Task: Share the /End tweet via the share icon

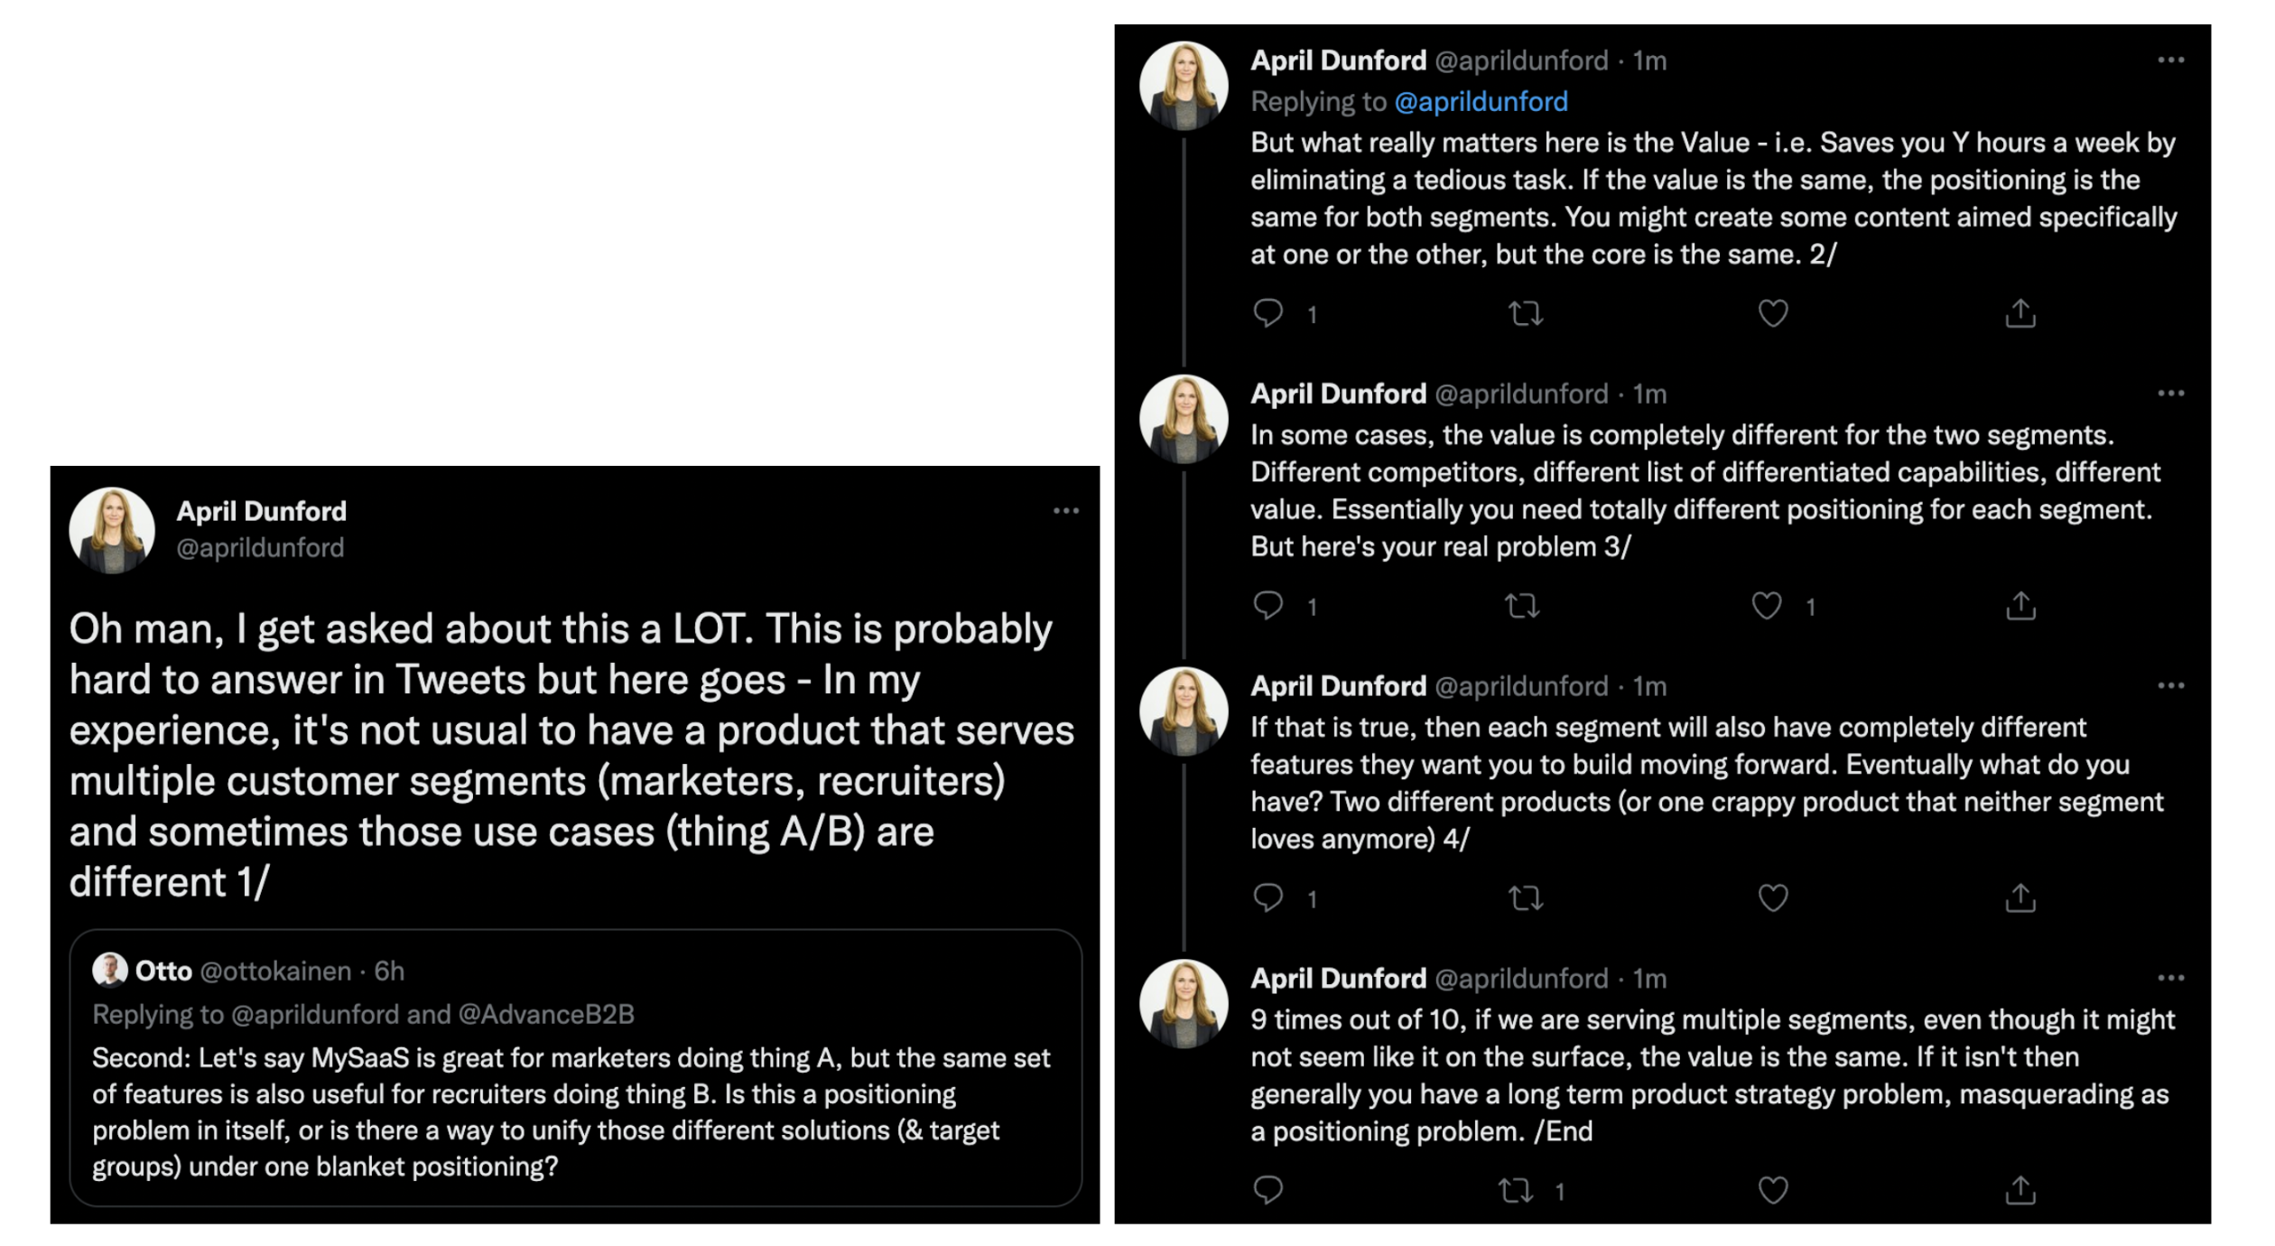Action: (2022, 1192)
